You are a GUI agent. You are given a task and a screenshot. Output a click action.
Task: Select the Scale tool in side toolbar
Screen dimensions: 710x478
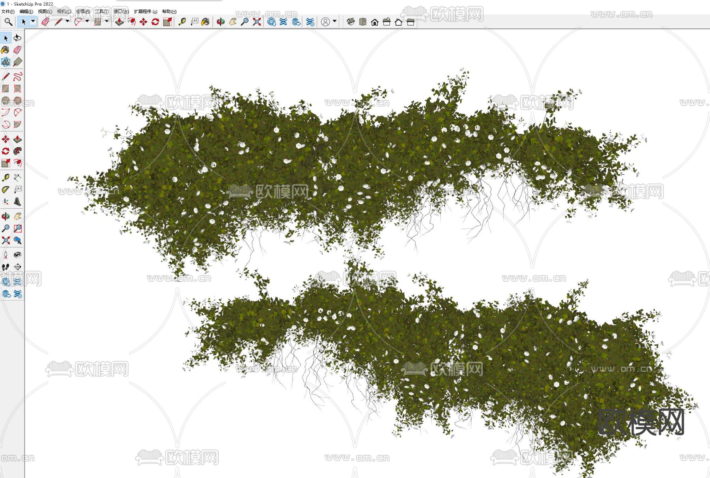pos(6,163)
